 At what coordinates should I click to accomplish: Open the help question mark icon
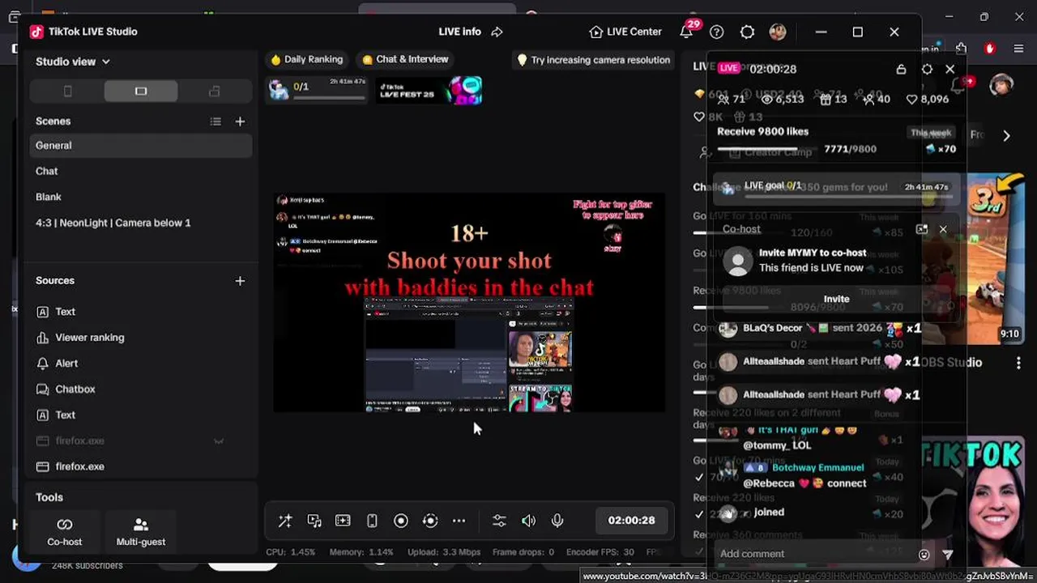(x=716, y=32)
